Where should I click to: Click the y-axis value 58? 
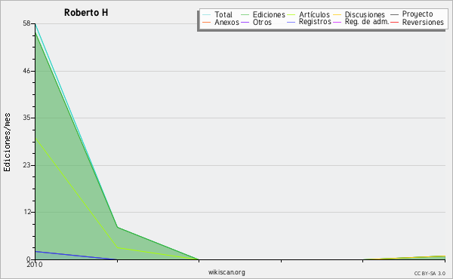pyautogui.click(x=26, y=23)
